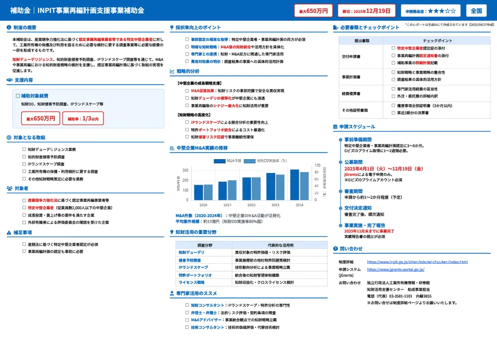
Task: Tick the M&A促進効果 checkbox
Action: [x=187, y=91]
